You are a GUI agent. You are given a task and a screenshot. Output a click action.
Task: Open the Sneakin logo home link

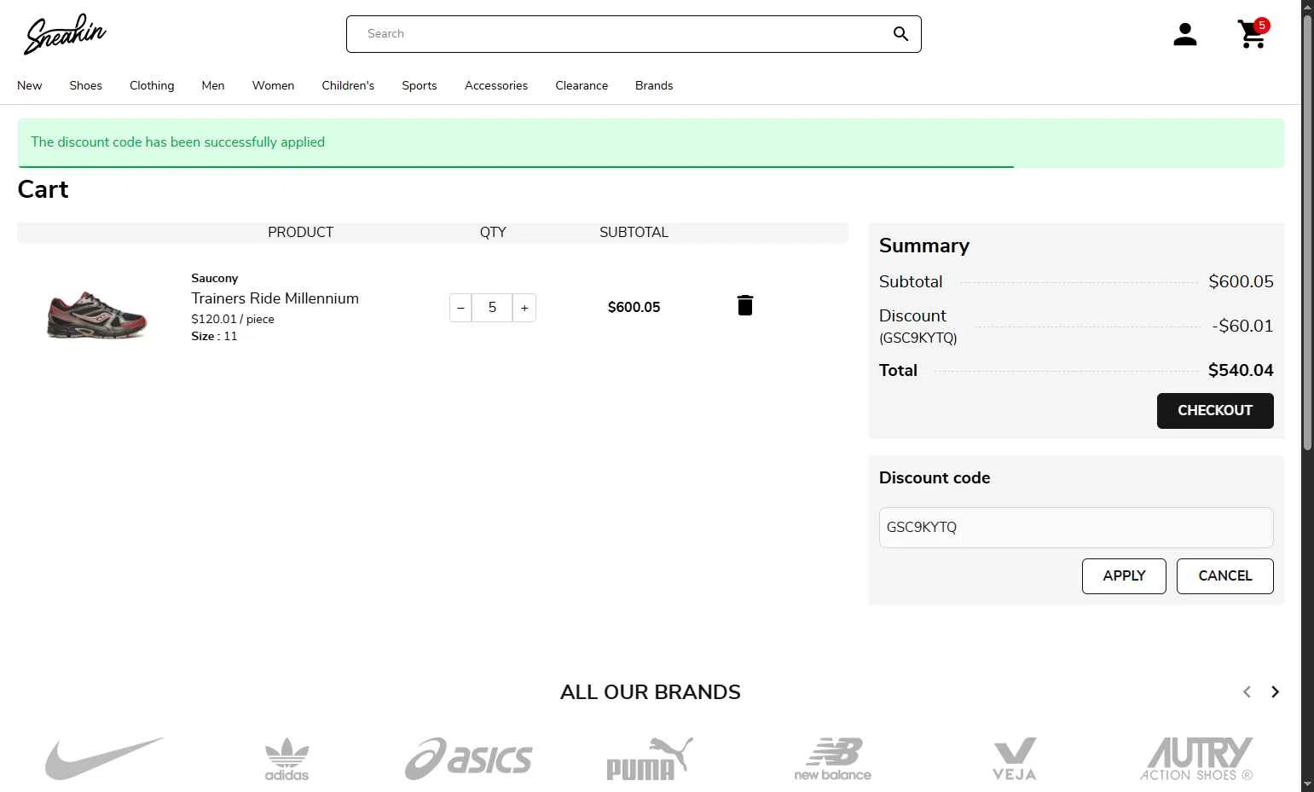[66, 34]
